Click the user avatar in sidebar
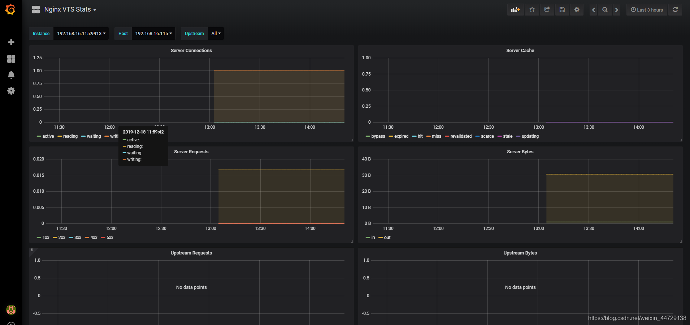This screenshot has width=690, height=325. [x=11, y=309]
